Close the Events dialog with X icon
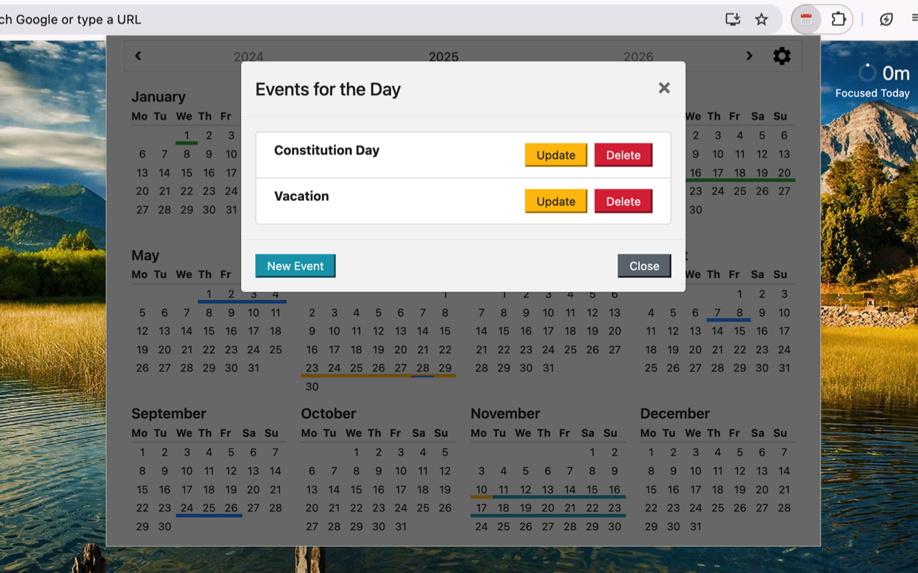The image size is (918, 573). pyautogui.click(x=664, y=88)
